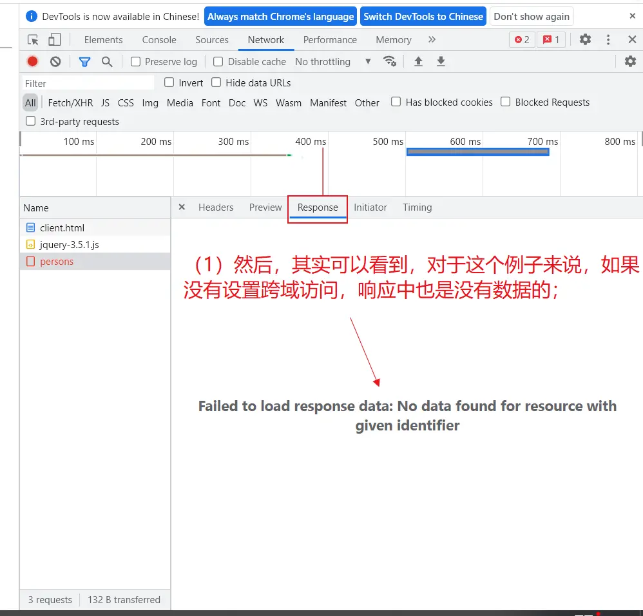Close the request details pane
643x616 pixels.
(182, 207)
